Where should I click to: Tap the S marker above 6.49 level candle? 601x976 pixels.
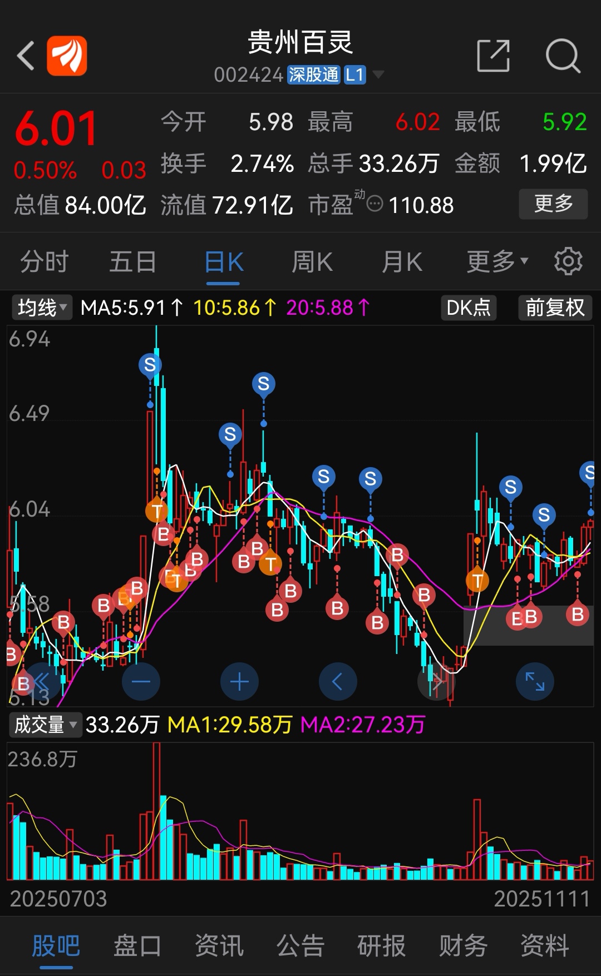(264, 384)
